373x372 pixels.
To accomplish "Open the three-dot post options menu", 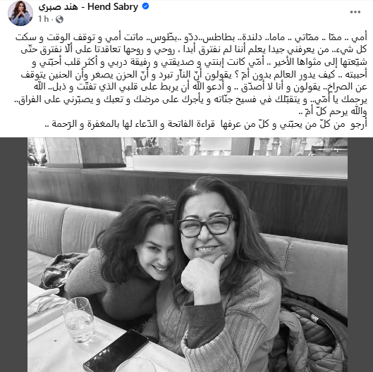I will [x=355, y=12].
